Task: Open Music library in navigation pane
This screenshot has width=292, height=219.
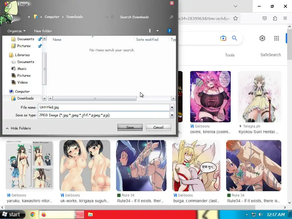Action: (22, 69)
